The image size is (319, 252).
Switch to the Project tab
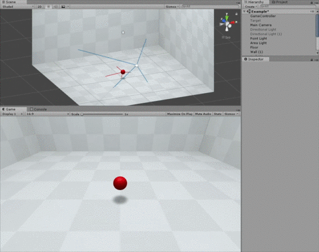(x=280, y=2)
